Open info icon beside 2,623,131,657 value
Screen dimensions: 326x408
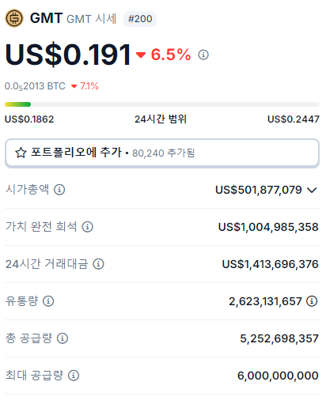pos(312,301)
